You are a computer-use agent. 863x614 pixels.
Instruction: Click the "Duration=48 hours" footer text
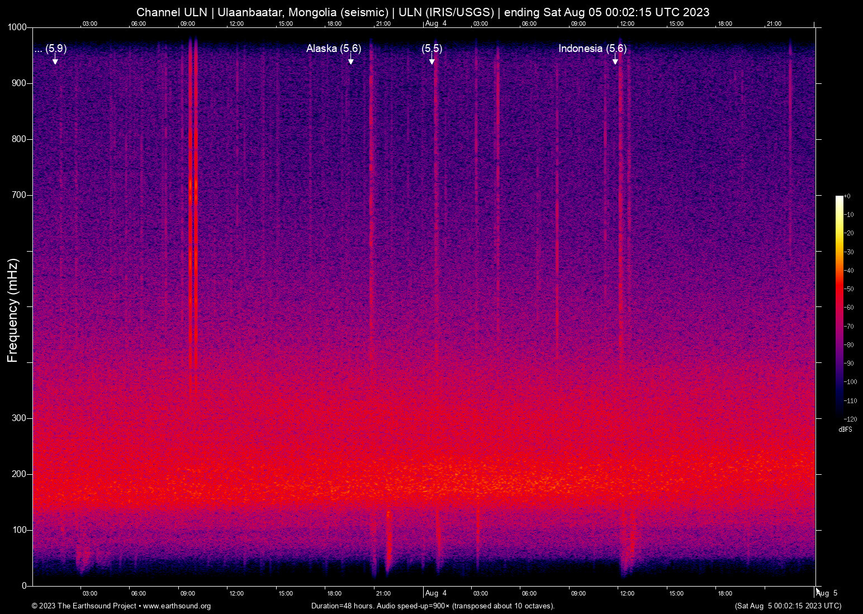[x=433, y=606]
